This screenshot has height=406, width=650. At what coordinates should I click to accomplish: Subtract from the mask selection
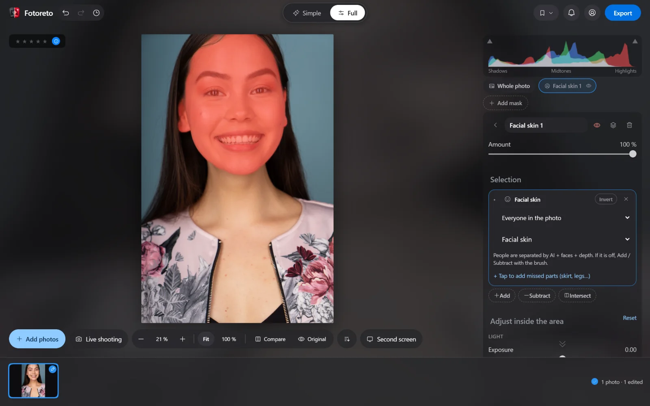(537, 296)
